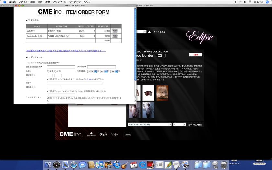Click the メールアドレス input field
The image size is (272, 170).
point(61,95)
